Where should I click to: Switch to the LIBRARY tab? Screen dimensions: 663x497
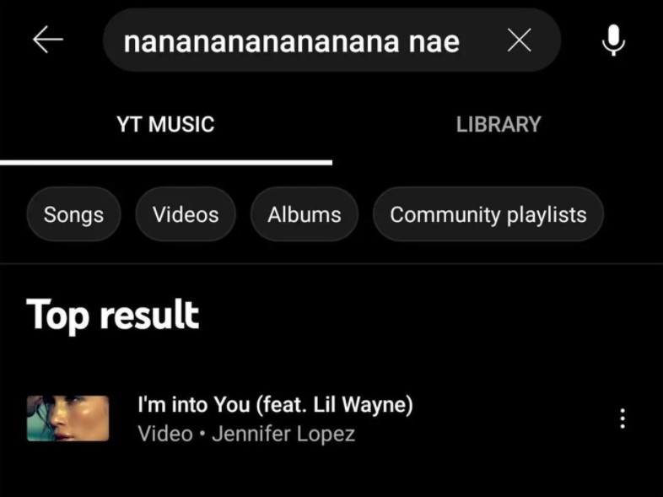click(x=499, y=124)
